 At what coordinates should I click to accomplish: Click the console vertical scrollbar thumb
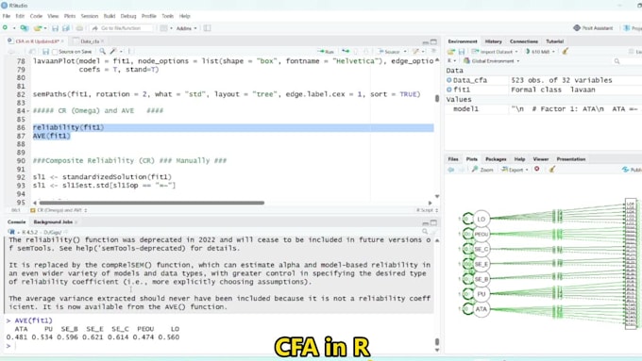(x=437, y=342)
